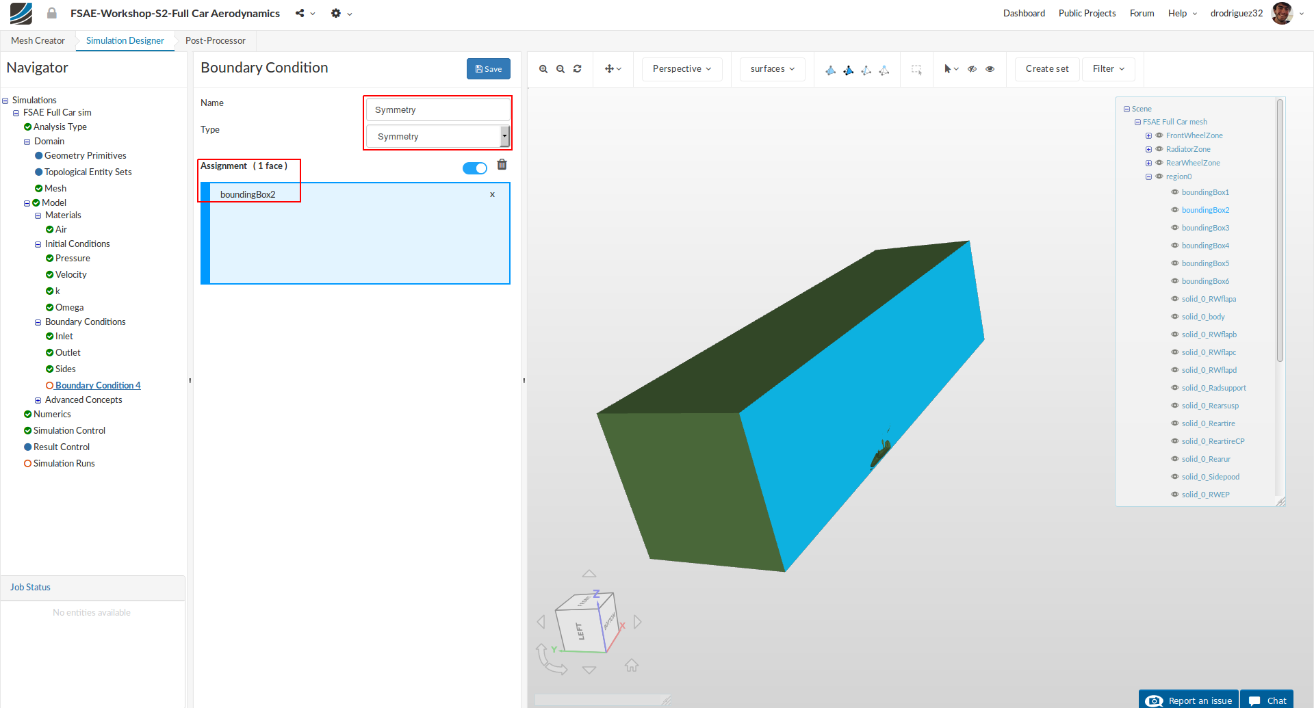Rotate view down with orientation cube arrow
Screen dimensions: 1314x708
pos(589,670)
